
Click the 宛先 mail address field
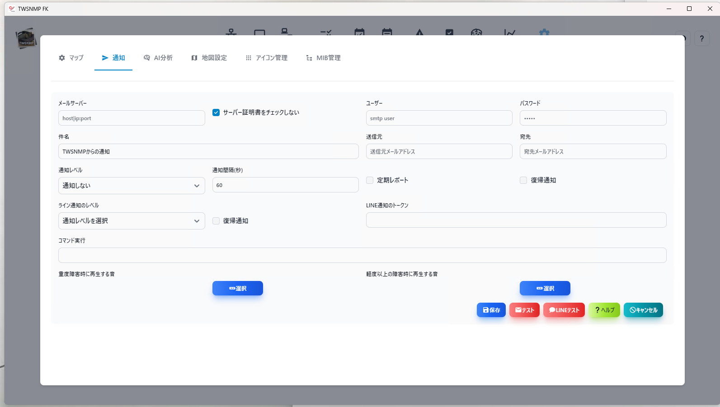click(x=593, y=151)
